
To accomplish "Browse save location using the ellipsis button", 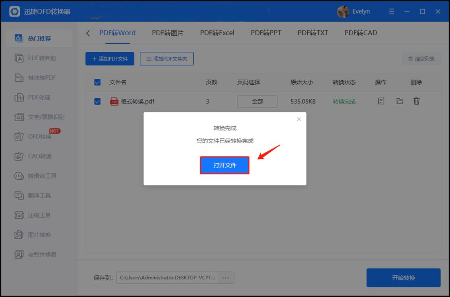I will (225, 278).
